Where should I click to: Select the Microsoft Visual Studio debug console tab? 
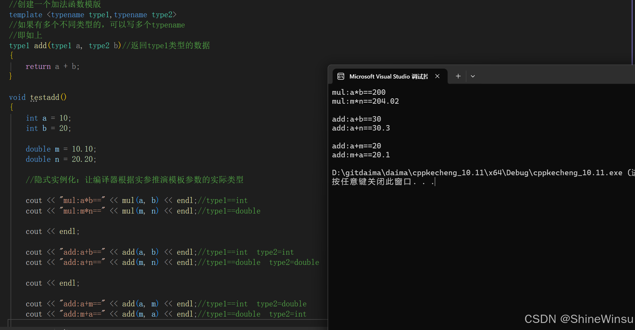388,76
